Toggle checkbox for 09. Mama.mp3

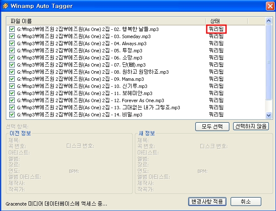pos(12,79)
